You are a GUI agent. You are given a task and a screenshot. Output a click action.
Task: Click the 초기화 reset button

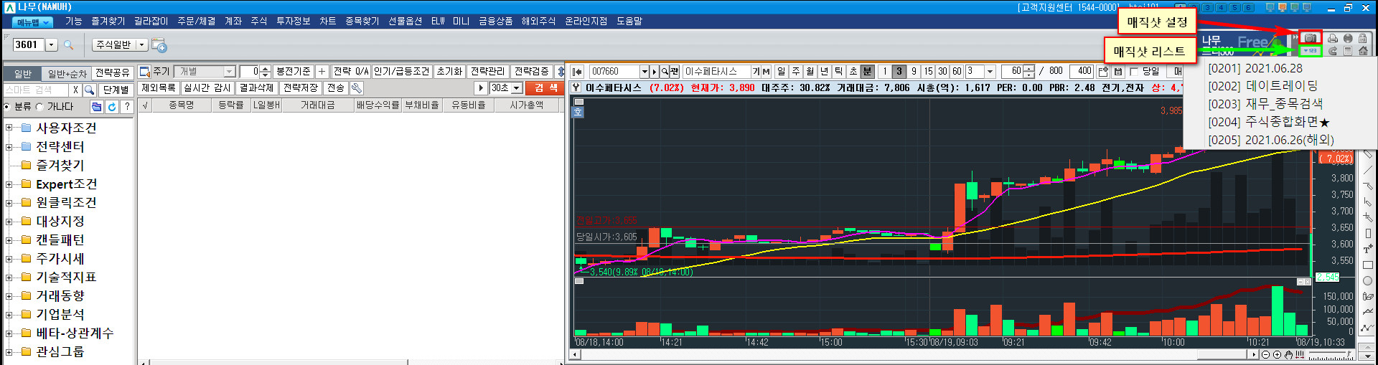pyautogui.click(x=449, y=72)
